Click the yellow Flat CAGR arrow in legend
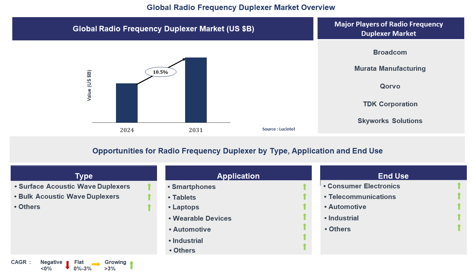The height and width of the screenshot is (273, 472). (x=96, y=265)
